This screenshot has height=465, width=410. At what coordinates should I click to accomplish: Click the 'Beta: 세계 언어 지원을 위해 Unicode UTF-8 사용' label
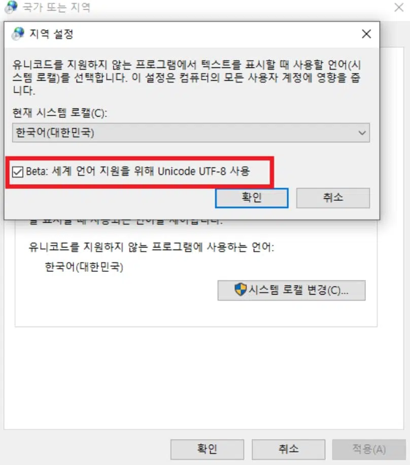click(138, 171)
